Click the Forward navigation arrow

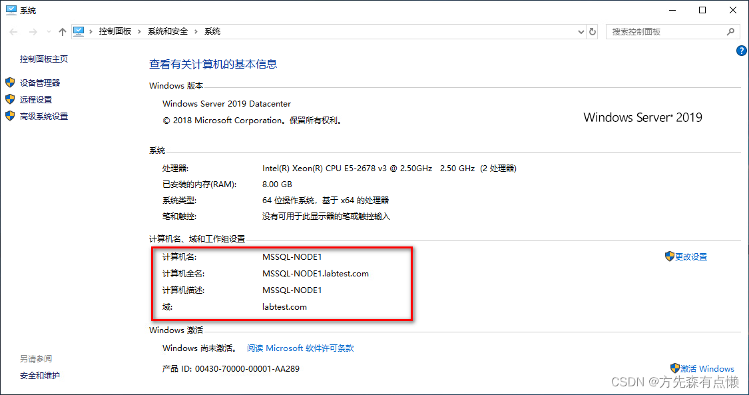coord(33,31)
